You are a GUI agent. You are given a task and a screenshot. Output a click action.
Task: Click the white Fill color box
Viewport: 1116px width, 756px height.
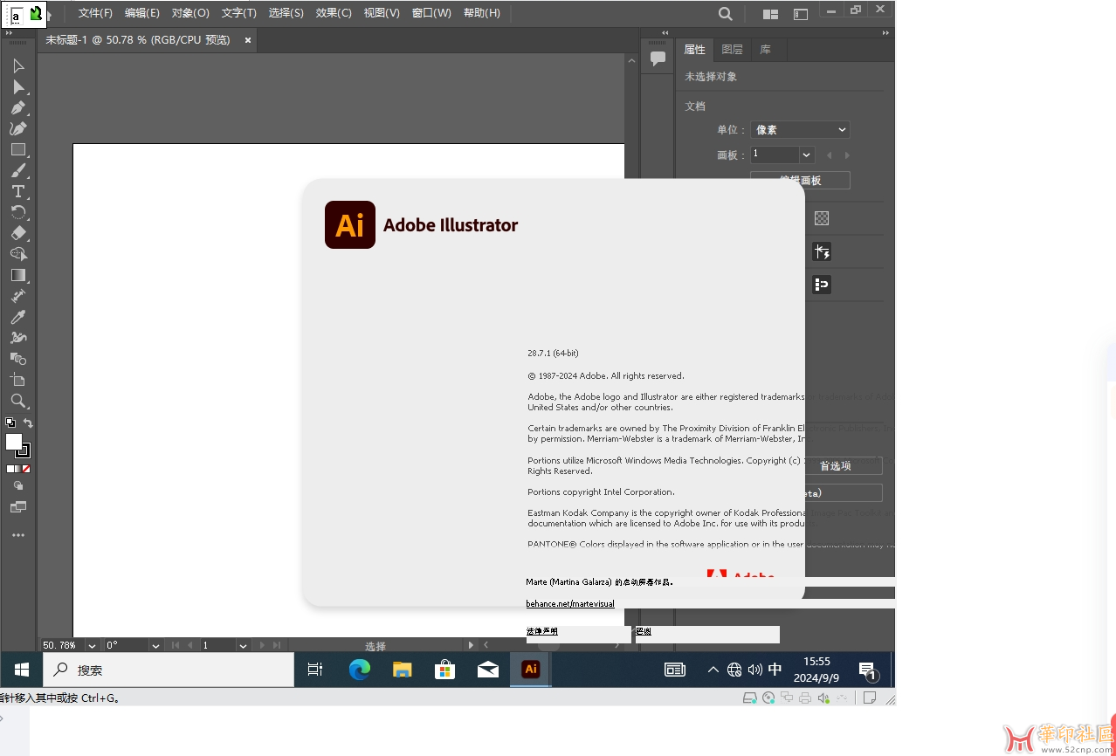[x=14, y=442]
